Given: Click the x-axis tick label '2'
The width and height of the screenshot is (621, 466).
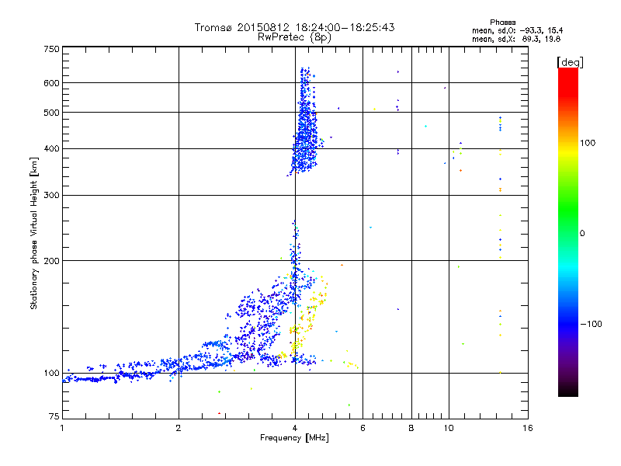Looking at the screenshot, I should [x=179, y=428].
